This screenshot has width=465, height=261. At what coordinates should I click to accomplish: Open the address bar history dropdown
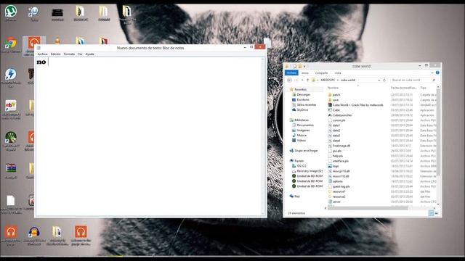click(379, 80)
